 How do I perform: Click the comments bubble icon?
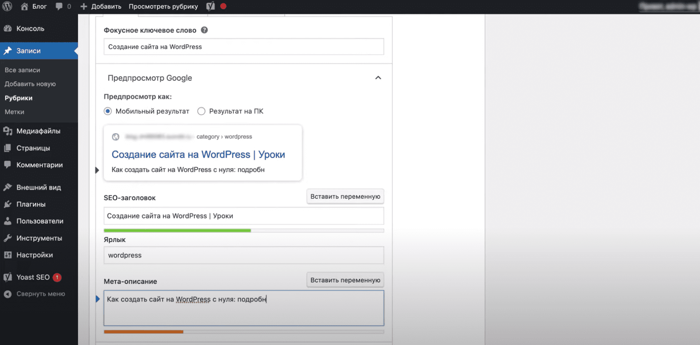tap(59, 6)
